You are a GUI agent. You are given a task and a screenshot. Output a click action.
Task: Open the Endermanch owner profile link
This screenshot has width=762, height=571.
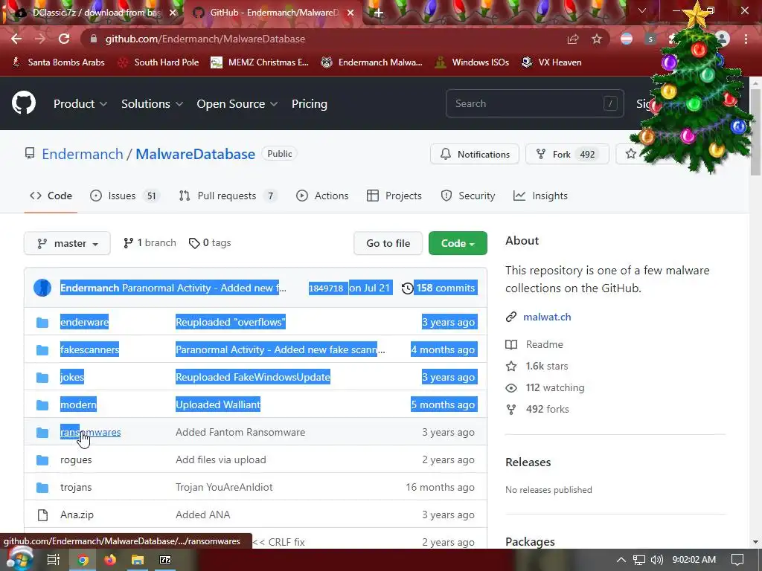tap(83, 154)
